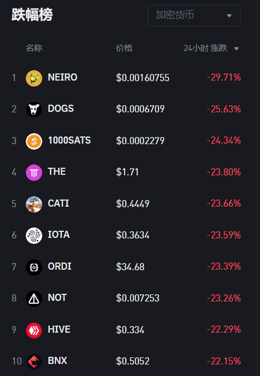Click the NOT triangle logo icon

click(x=34, y=299)
